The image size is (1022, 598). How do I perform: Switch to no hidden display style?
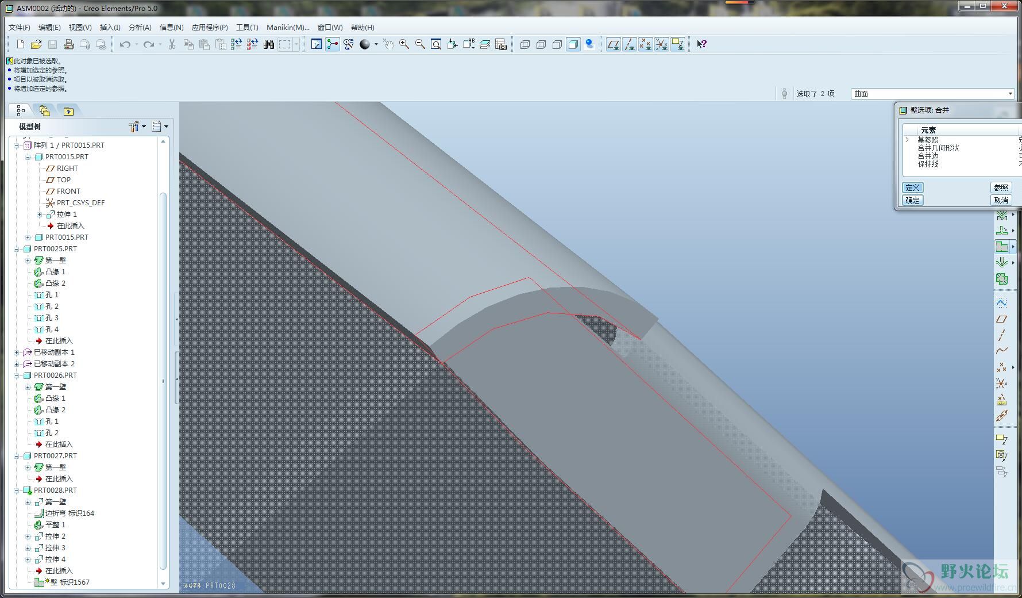[557, 44]
